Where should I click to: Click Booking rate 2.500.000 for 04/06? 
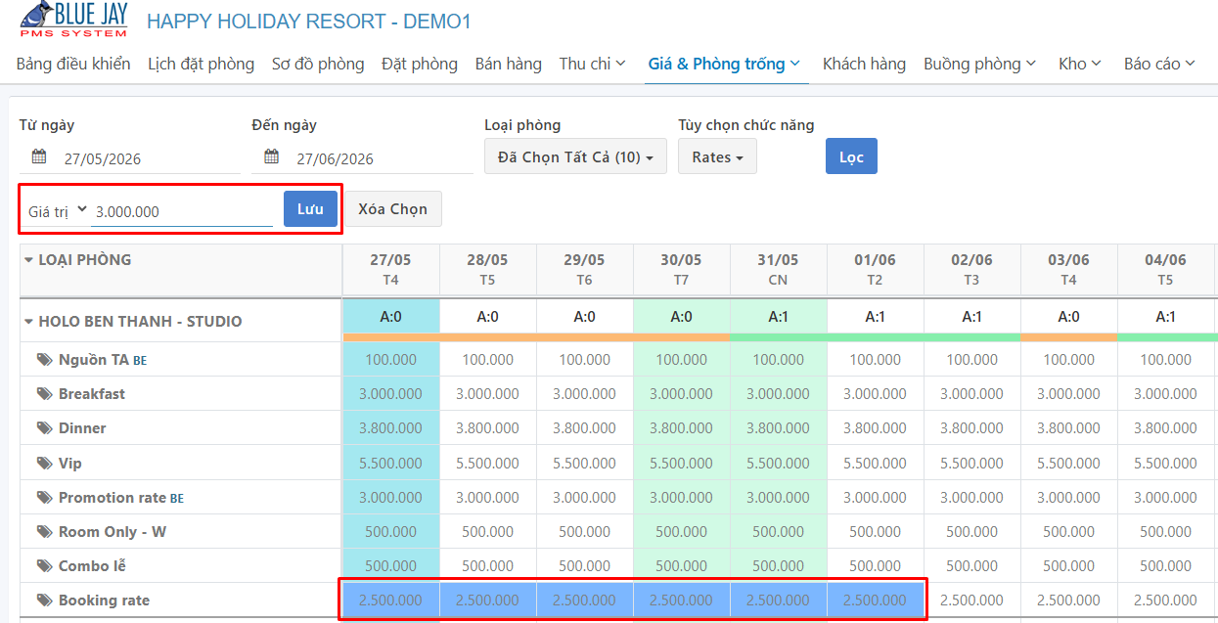[1165, 600]
